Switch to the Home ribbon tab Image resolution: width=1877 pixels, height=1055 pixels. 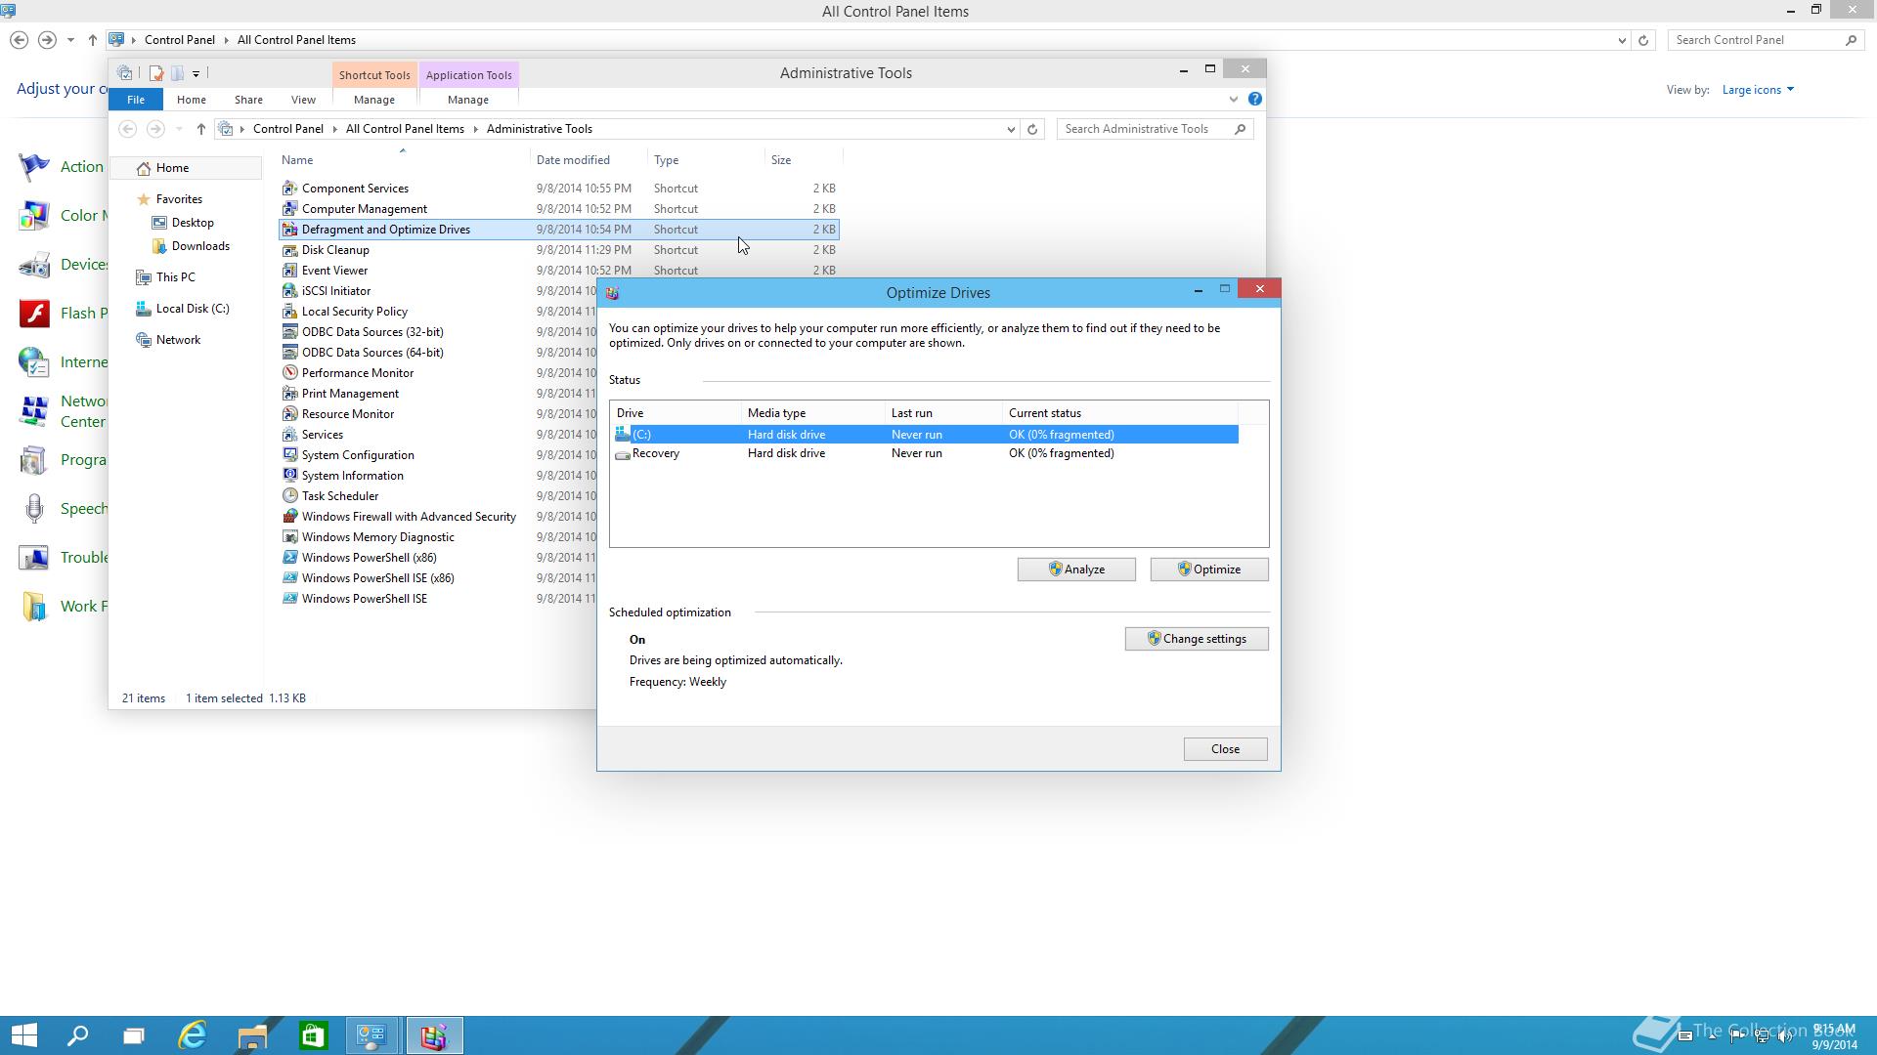click(x=191, y=100)
